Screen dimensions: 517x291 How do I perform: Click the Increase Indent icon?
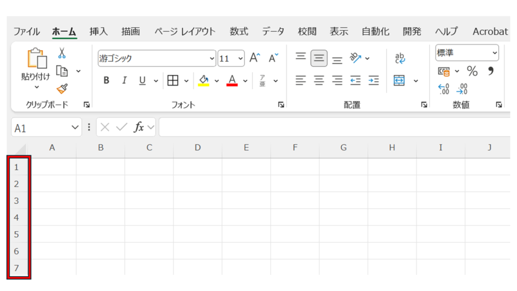tap(374, 81)
